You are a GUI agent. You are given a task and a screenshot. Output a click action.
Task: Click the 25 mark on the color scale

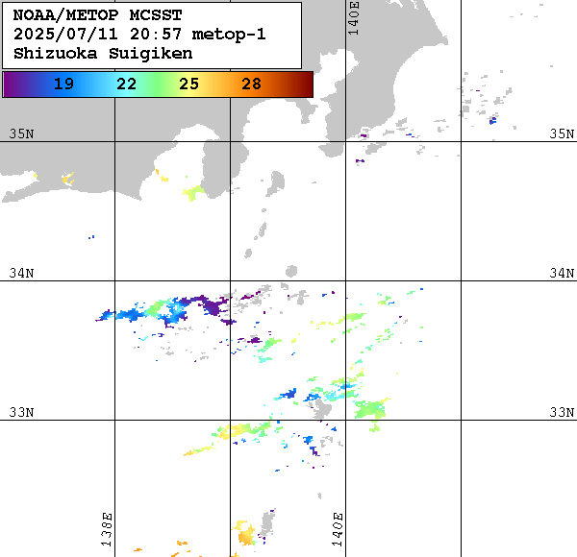[188, 85]
